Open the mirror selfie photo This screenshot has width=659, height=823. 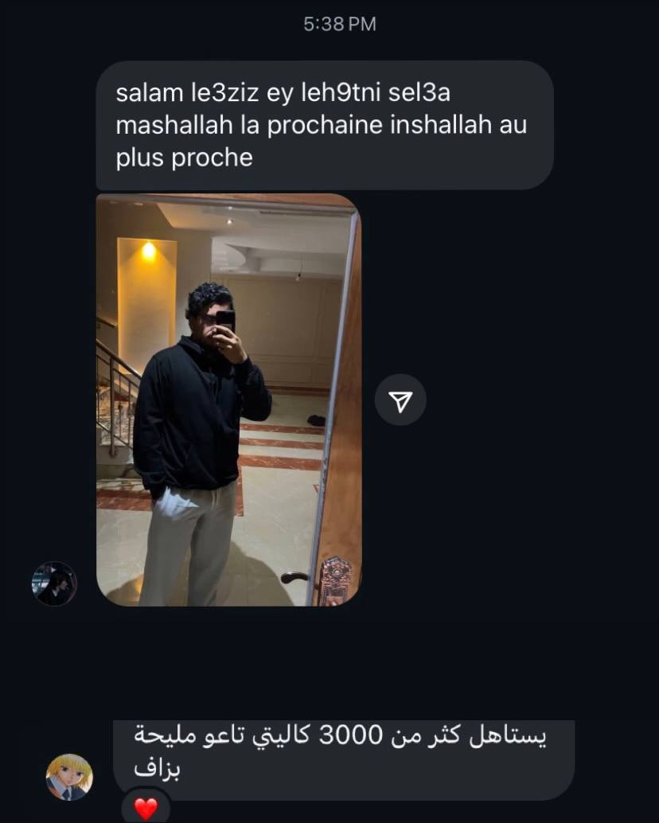[x=228, y=400]
